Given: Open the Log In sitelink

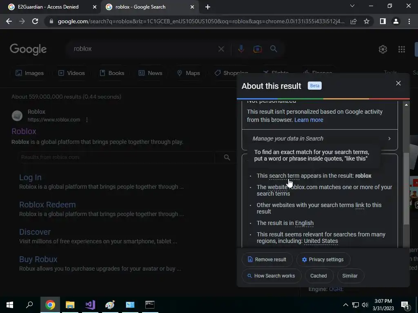Looking at the screenshot, I should (x=30, y=178).
